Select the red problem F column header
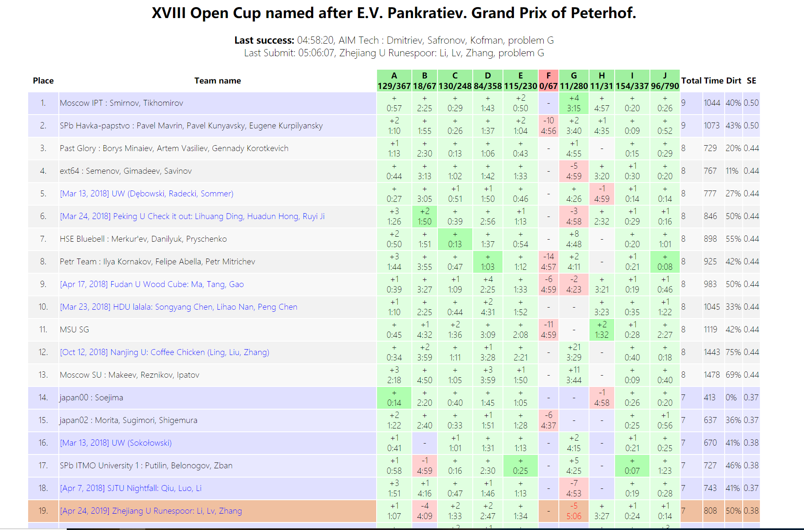This screenshot has height=530, width=804. [548, 81]
